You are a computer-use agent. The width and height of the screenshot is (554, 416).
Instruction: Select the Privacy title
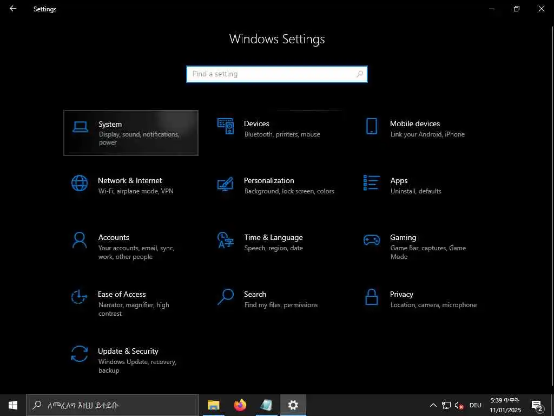coord(401,294)
